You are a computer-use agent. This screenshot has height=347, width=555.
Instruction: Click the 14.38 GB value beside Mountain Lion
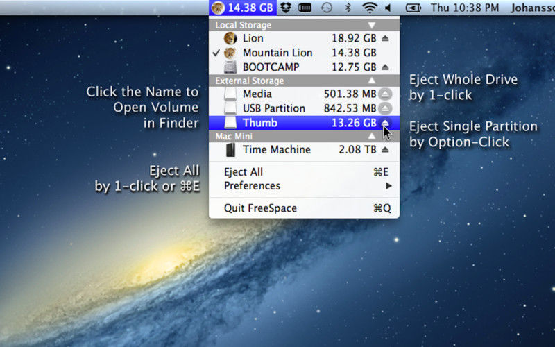[354, 53]
